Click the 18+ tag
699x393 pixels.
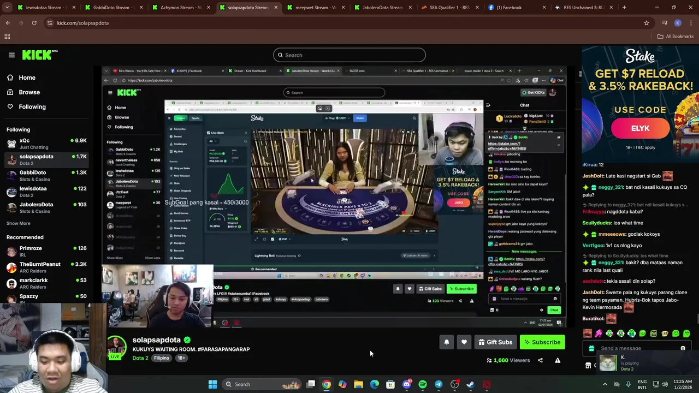181,358
